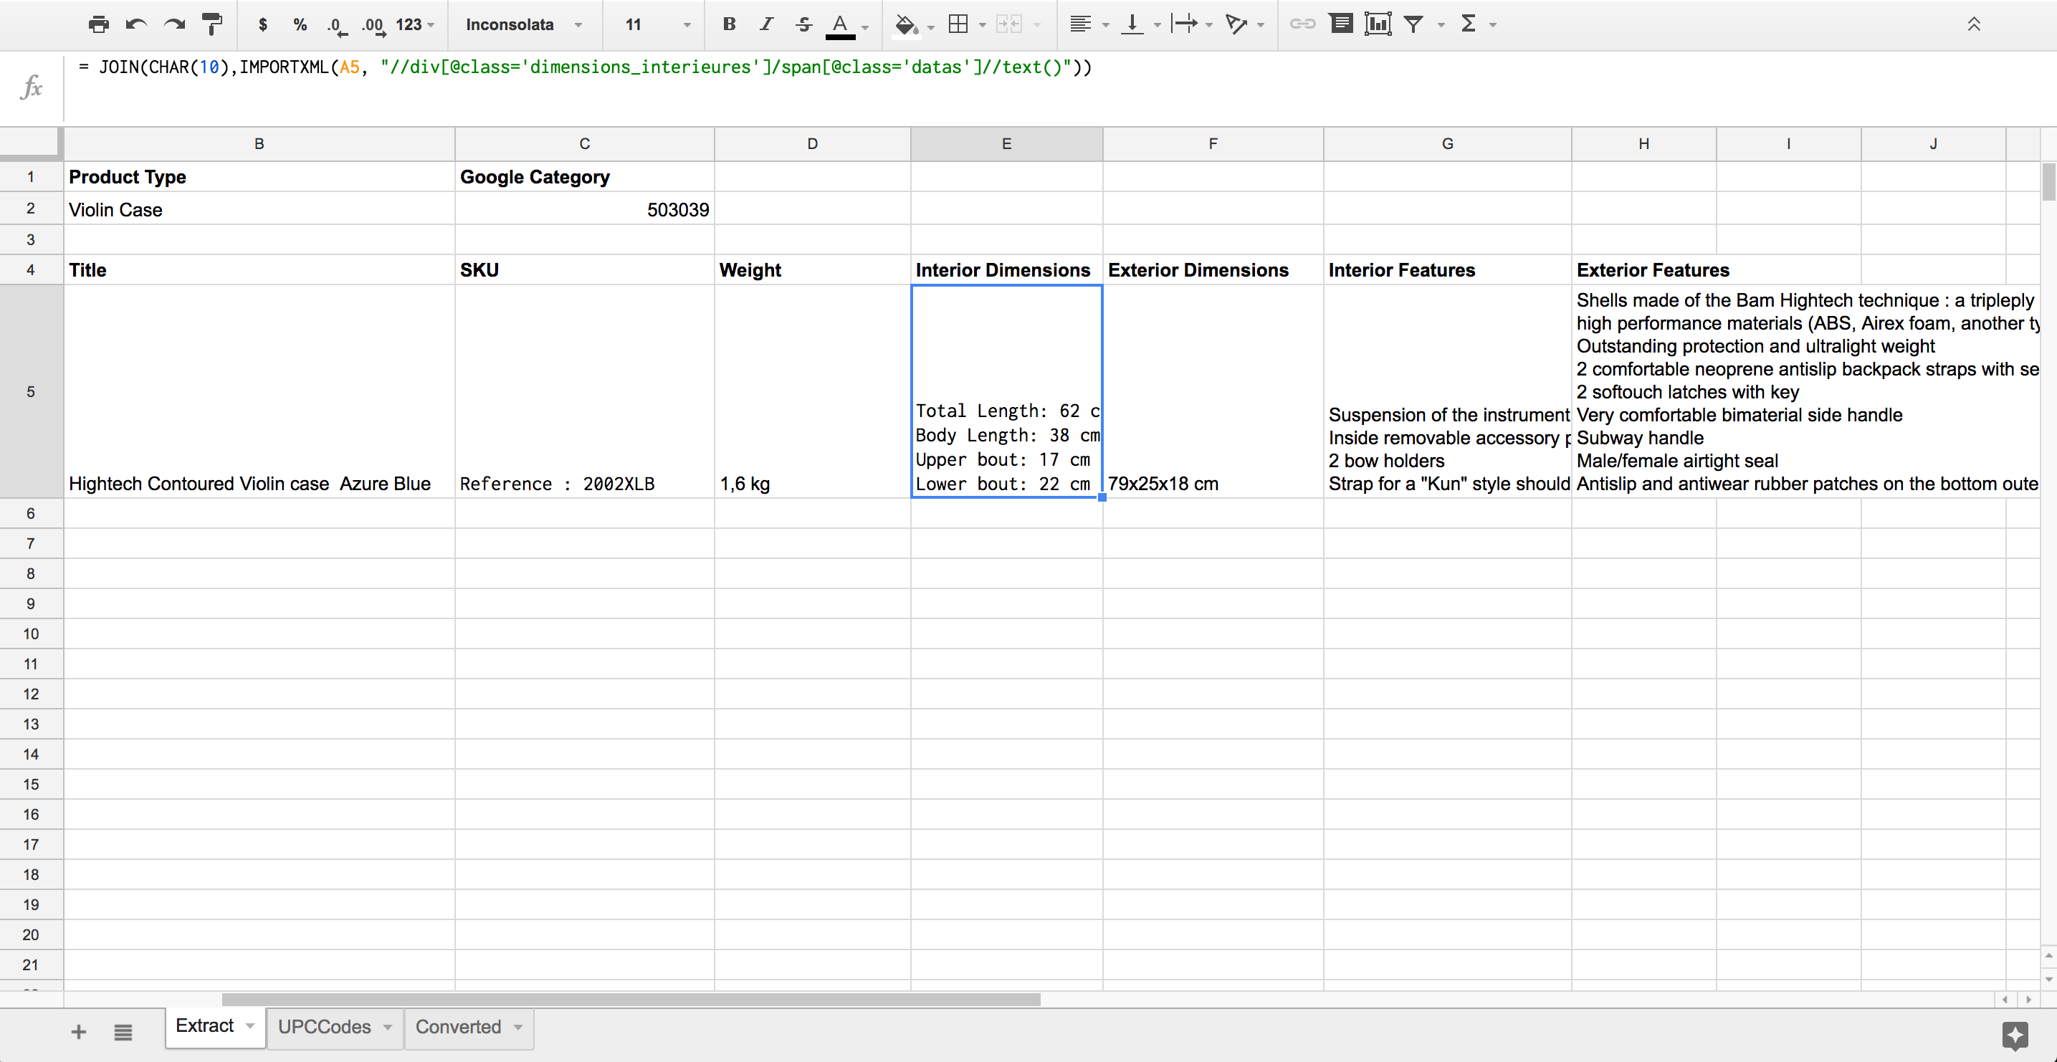
Task: Click the Insert link icon
Action: pyautogui.click(x=1302, y=25)
